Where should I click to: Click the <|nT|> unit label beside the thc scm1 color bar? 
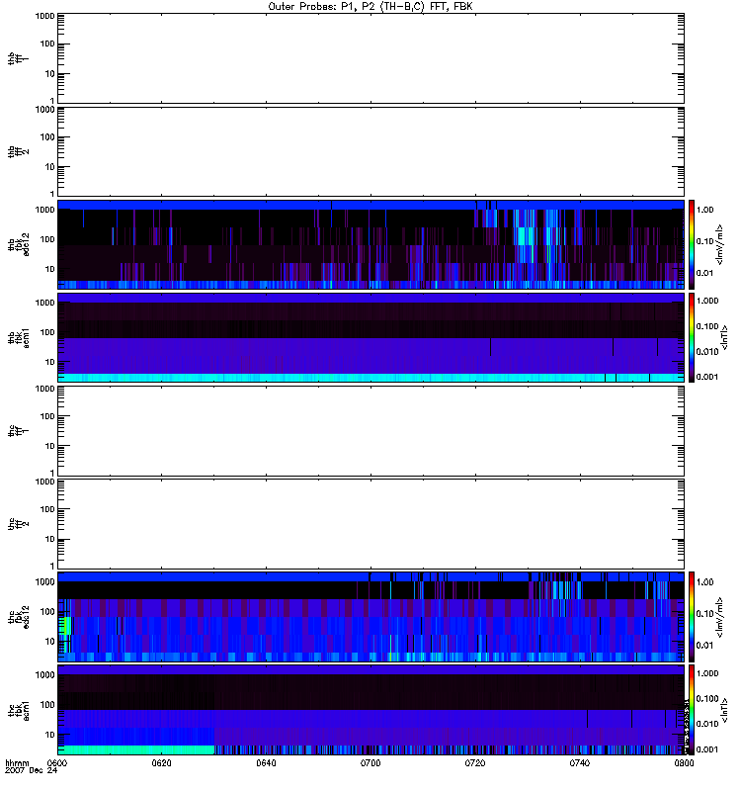(x=724, y=710)
